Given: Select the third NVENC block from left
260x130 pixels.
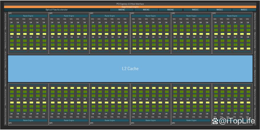Looking at the screenshot, I should pos(171,10).
